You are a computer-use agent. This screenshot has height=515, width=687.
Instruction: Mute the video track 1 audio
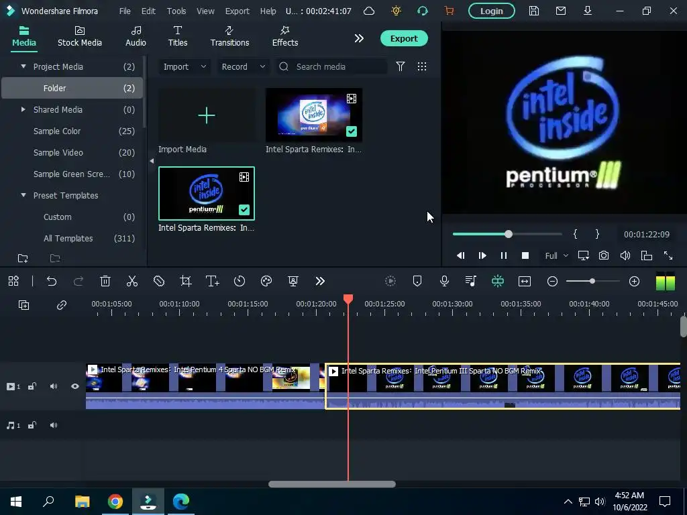pos(54,386)
